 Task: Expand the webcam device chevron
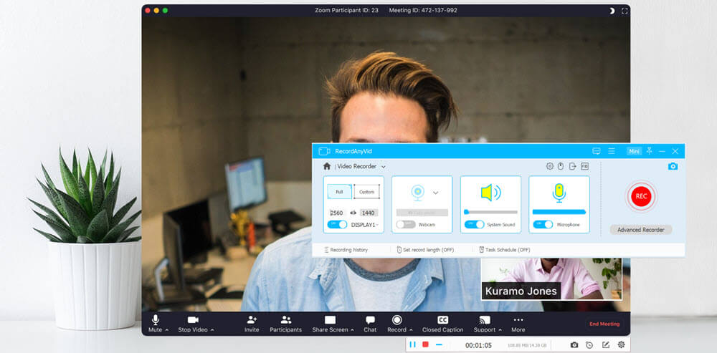point(435,193)
